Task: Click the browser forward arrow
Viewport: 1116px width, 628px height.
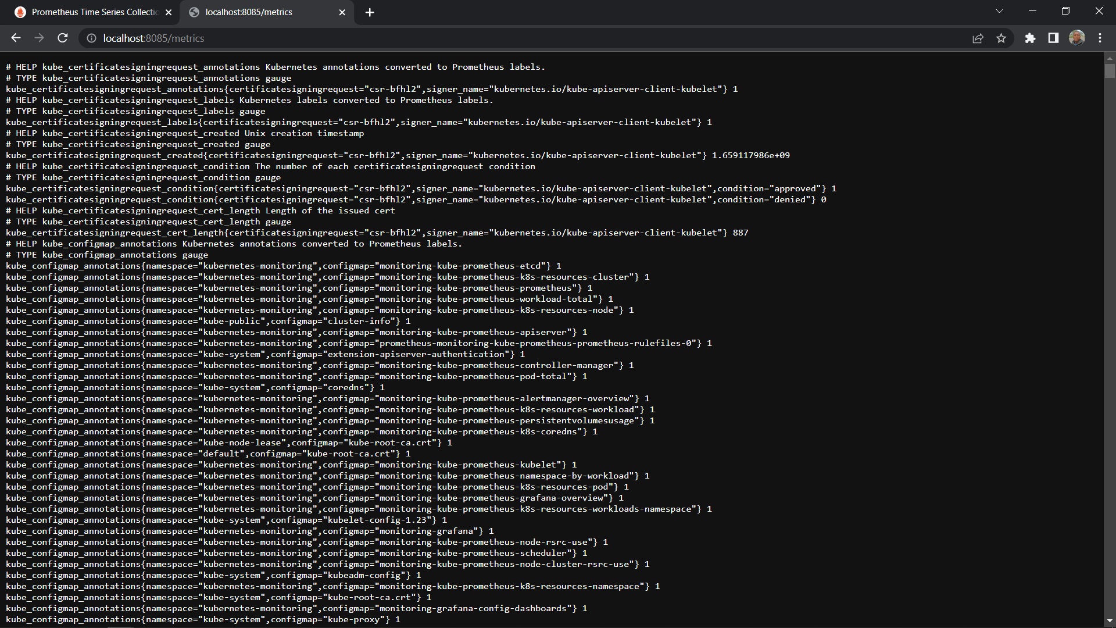Action: click(39, 38)
